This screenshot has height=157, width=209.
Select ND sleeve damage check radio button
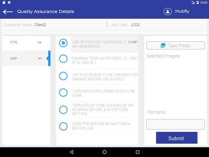(x=63, y=76)
